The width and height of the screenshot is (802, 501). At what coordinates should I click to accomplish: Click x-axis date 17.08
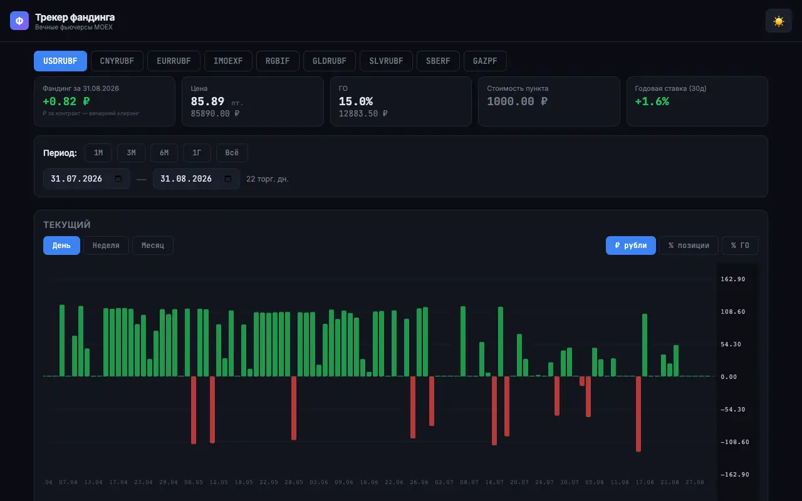[x=645, y=482]
